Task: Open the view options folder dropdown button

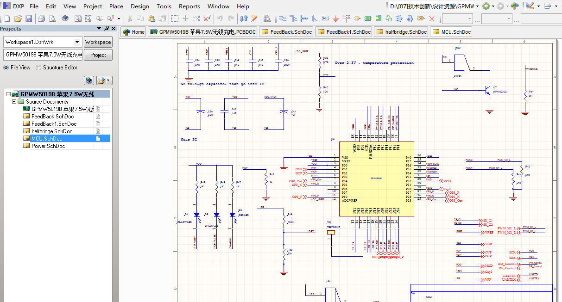Action: (104, 80)
